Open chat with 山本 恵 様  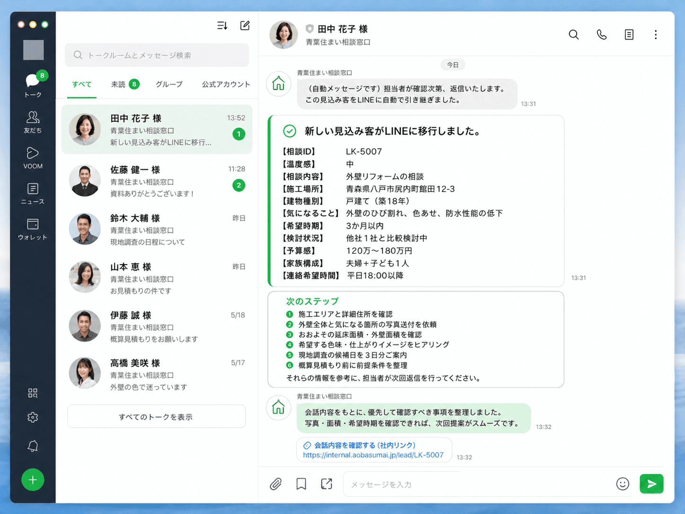[157, 278]
